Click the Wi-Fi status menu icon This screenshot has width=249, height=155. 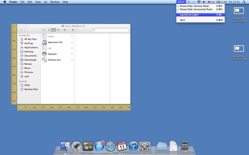pos(199,2)
